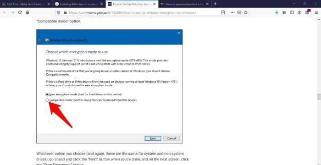This screenshot has height=165, width=321.
Task: Select New encryption mode radio button
Action: tap(47, 94)
